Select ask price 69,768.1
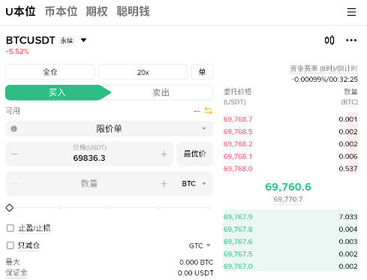 [x=238, y=156]
